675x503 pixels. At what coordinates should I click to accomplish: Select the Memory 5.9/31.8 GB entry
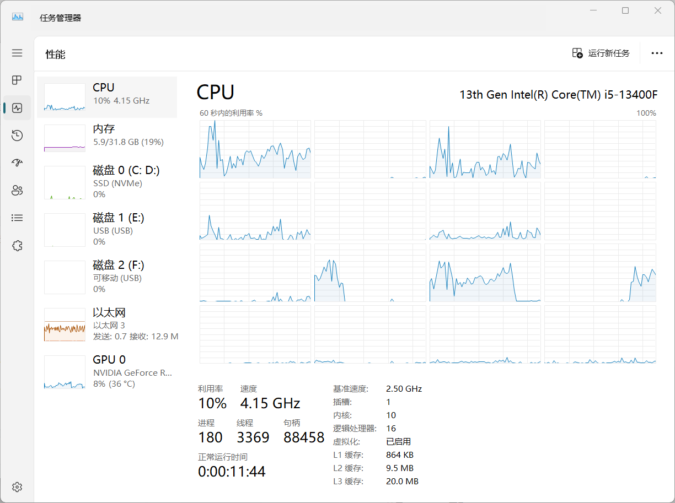(x=108, y=136)
